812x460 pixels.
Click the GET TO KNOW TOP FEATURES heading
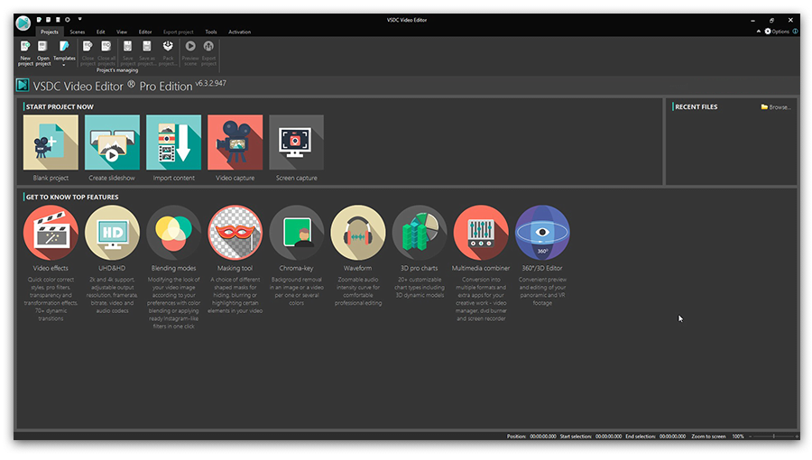[72, 198]
